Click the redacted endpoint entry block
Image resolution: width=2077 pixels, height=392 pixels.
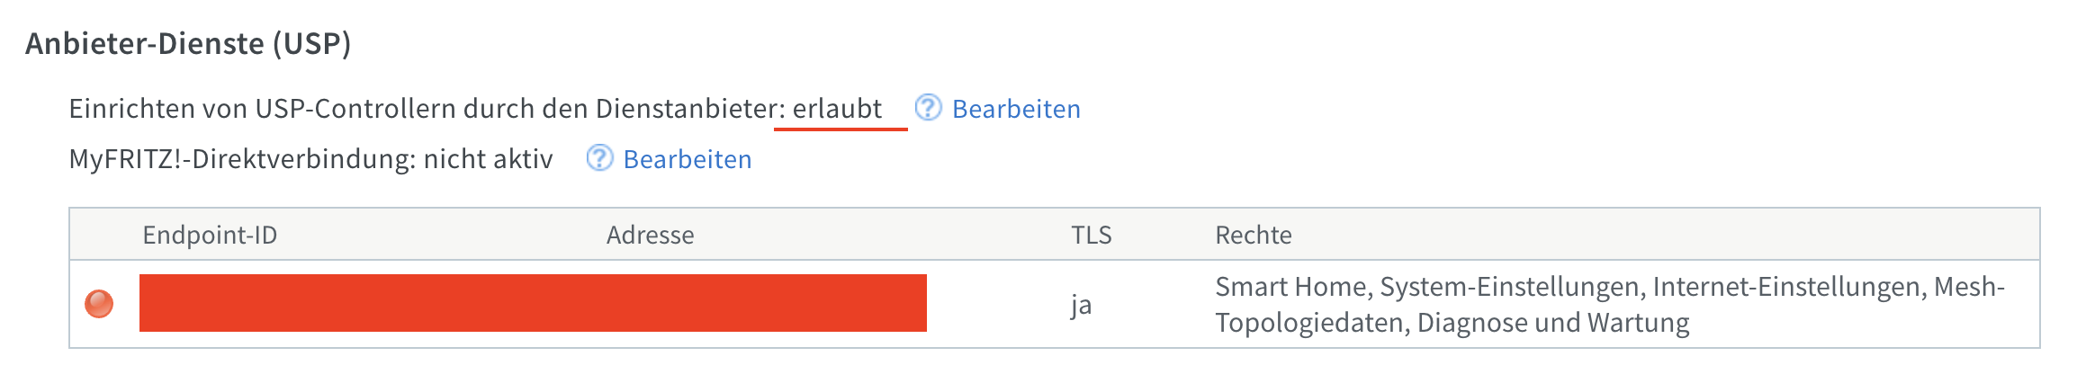click(x=533, y=303)
